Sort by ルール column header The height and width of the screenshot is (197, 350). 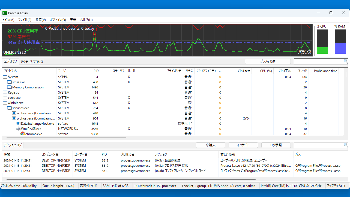click(x=143, y=71)
